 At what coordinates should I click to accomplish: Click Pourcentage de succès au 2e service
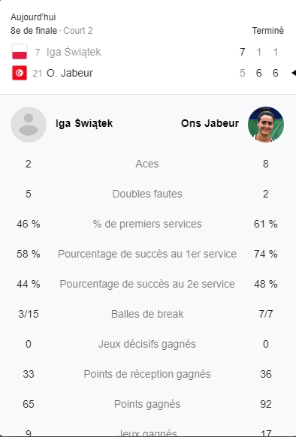point(147,284)
